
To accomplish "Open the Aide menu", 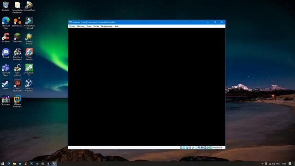I will 117,26.
